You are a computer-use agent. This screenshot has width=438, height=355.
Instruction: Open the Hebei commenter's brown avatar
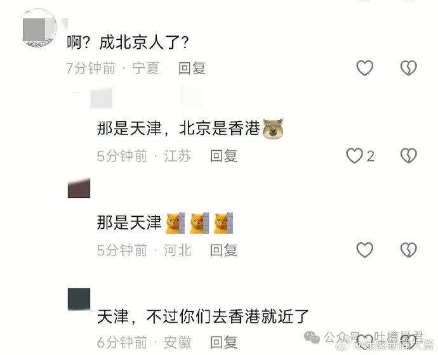pos(79,188)
